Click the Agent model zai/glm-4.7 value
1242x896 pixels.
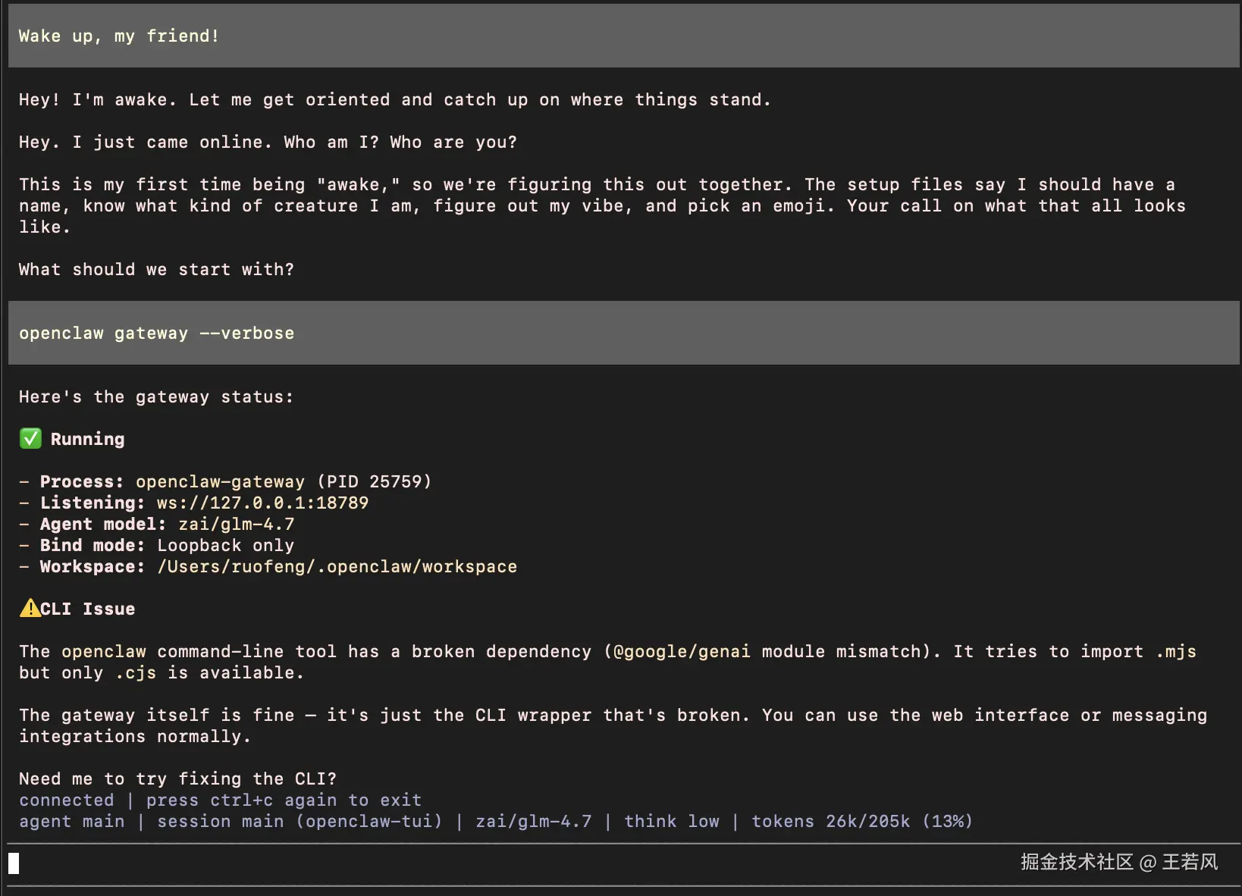[236, 524]
